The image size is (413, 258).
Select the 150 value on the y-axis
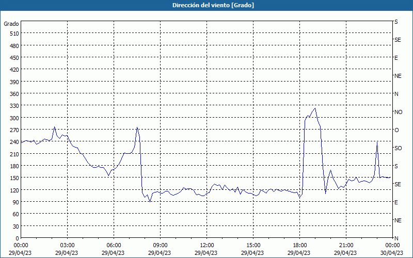tap(14, 178)
